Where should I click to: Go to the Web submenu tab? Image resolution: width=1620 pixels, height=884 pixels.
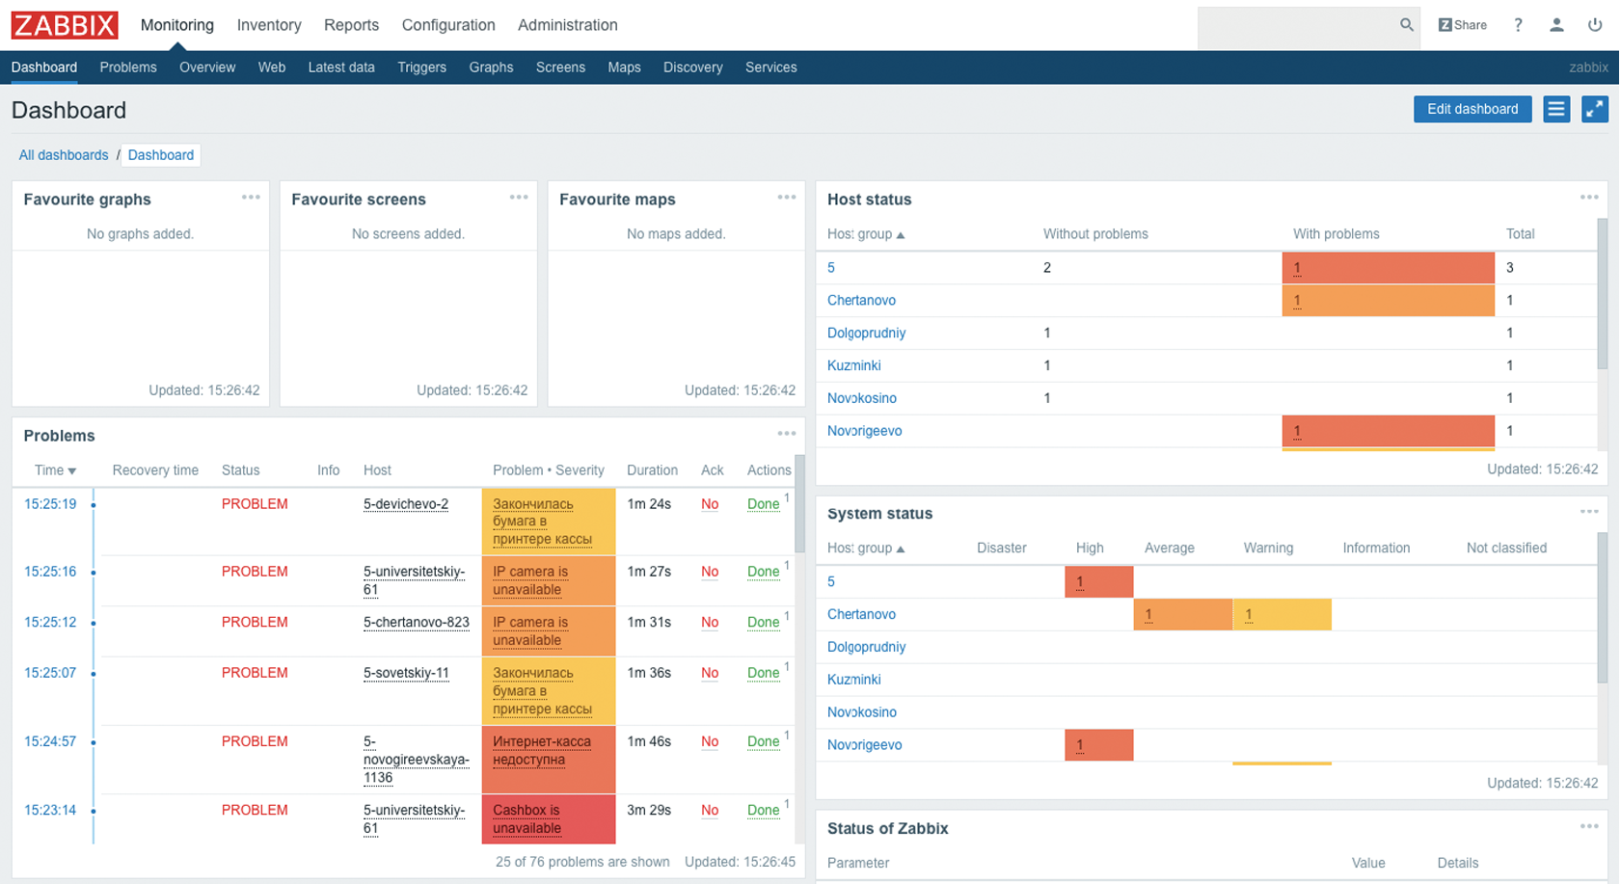pyautogui.click(x=272, y=67)
